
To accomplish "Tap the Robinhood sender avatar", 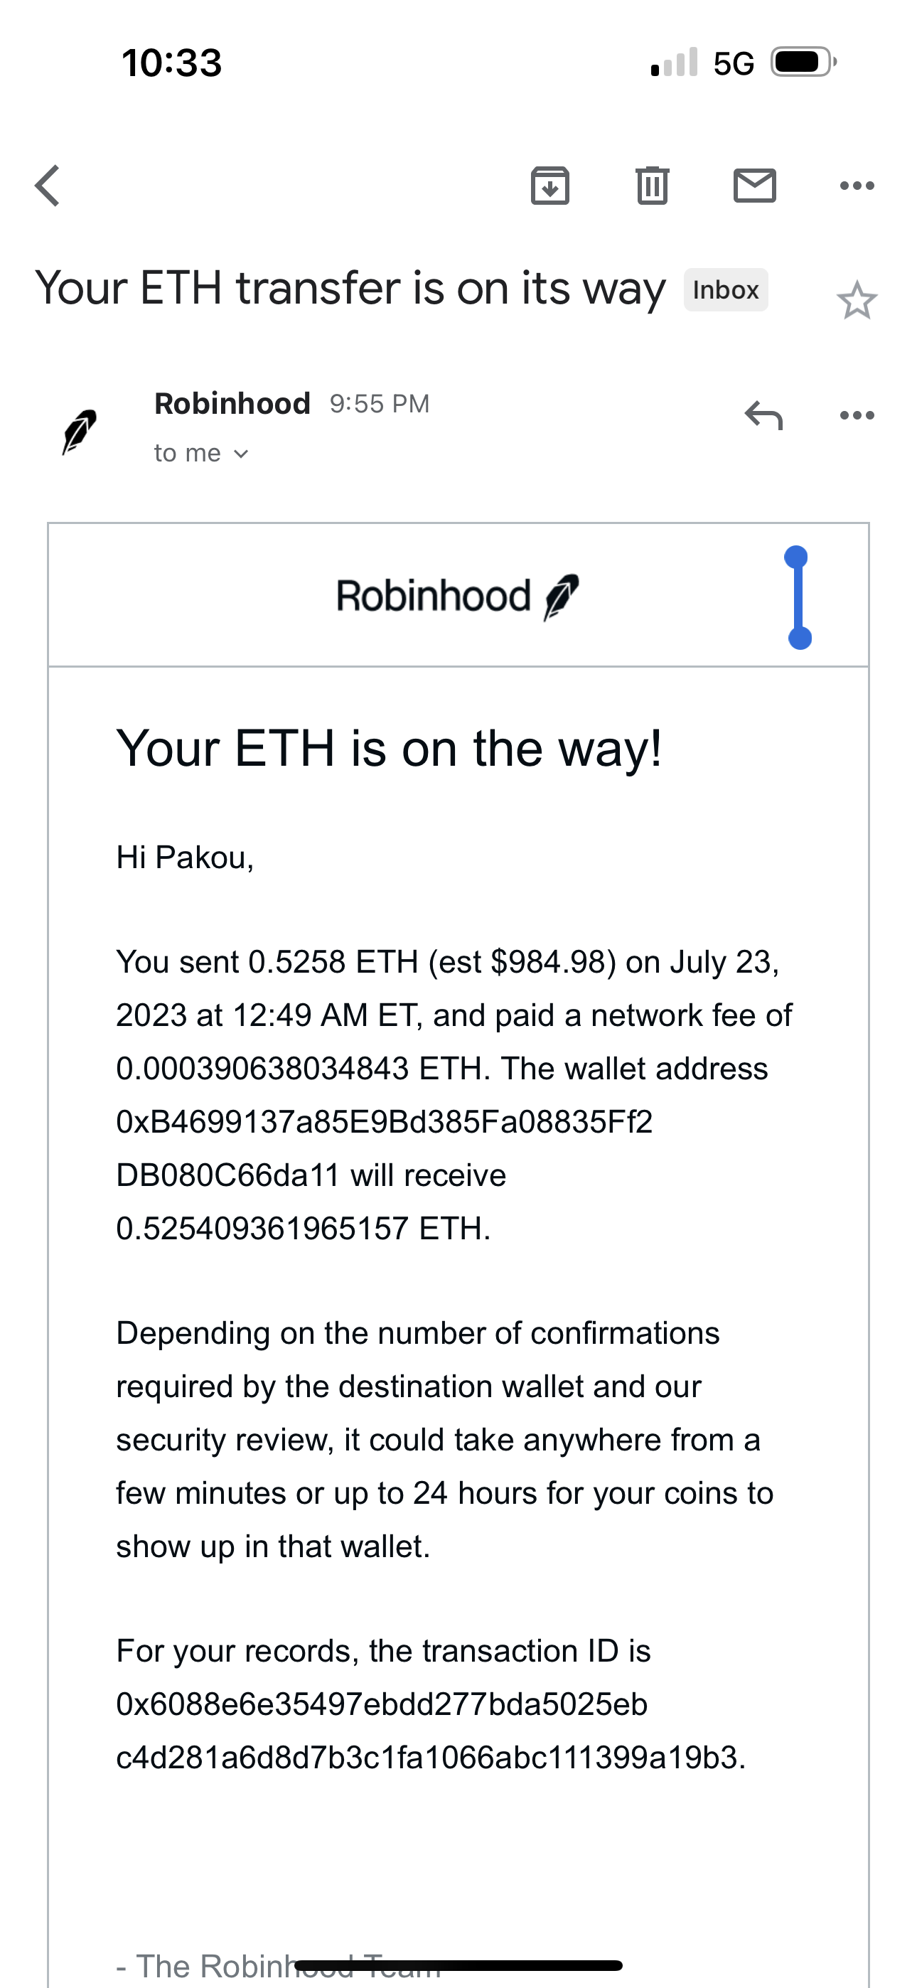I will click(x=80, y=431).
